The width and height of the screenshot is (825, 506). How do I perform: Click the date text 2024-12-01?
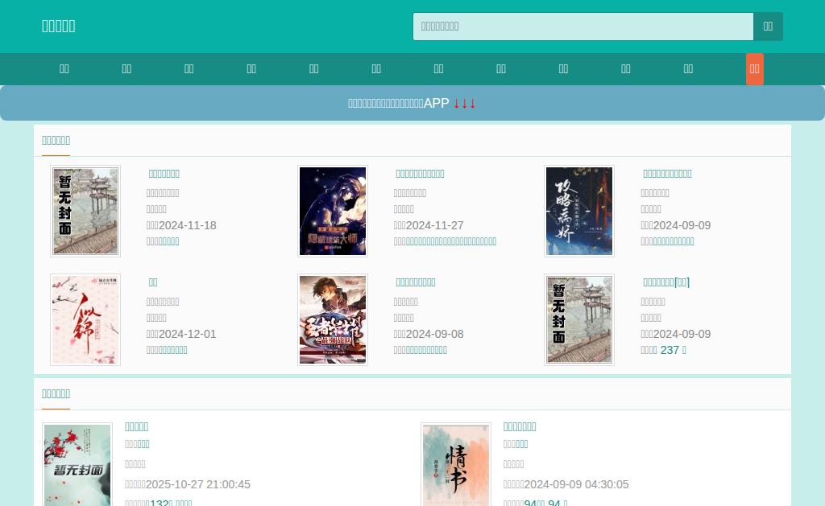tap(187, 334)
